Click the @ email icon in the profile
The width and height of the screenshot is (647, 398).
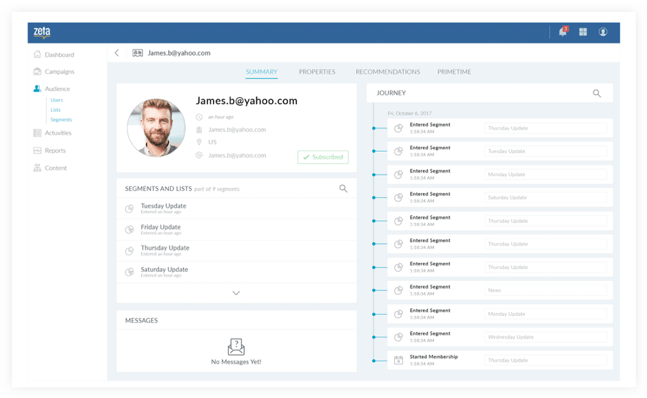tap(199, 155)
